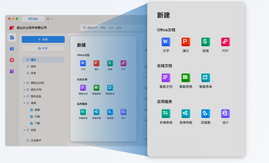Click the small 设计 icon in the app window
This screenshot has width=269, height=163.
(124, 112)
